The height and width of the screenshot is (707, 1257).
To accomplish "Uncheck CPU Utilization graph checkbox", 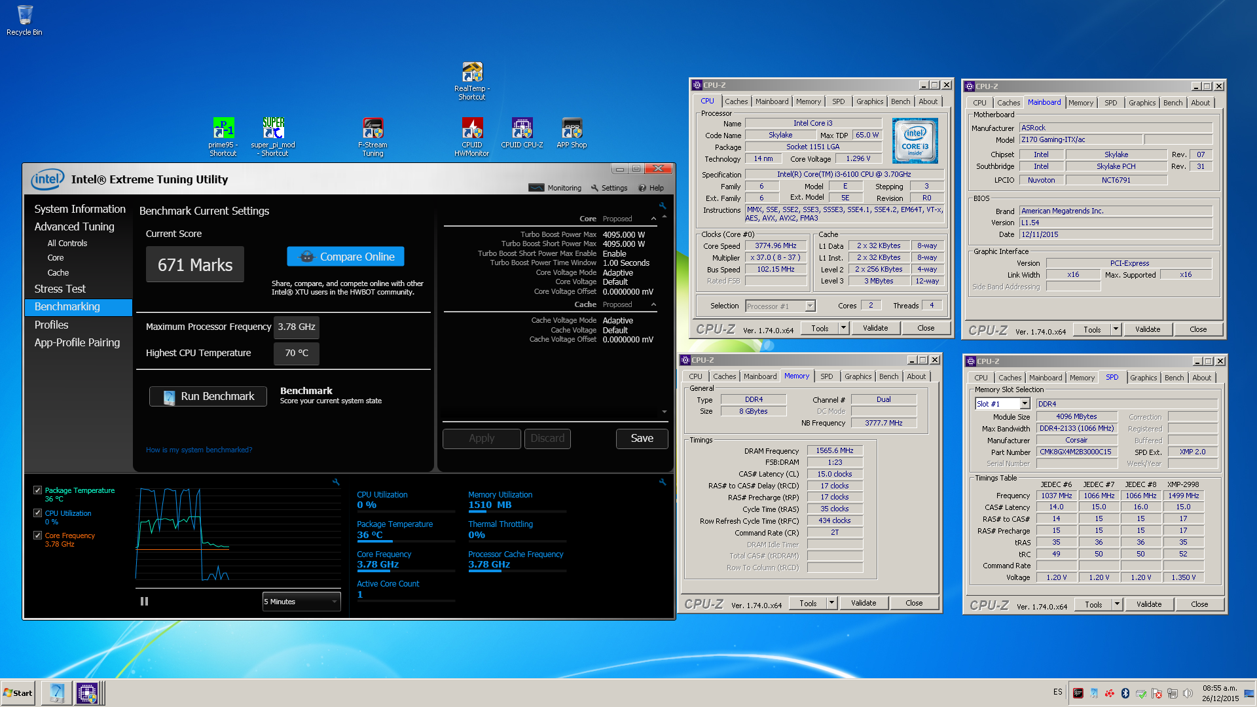I will (38, 513).
